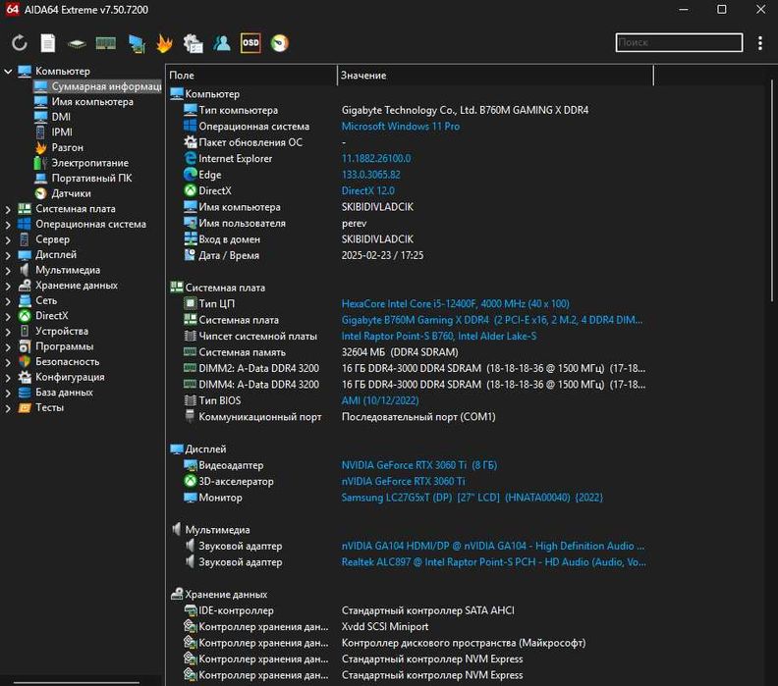Screen dimensions: 778x686
Task: Click the user account toolbar icon
Action: pos(222,43)
